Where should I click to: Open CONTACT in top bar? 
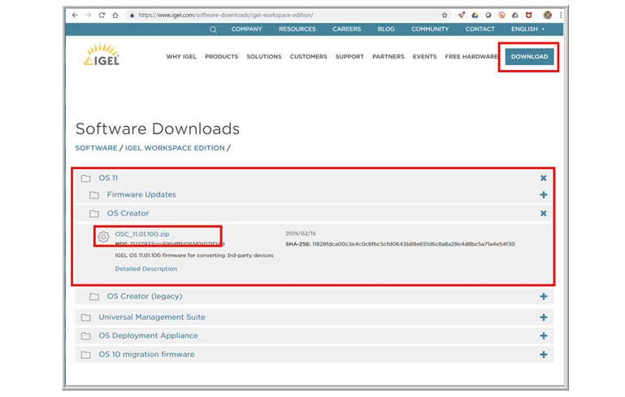click(480, 29)
